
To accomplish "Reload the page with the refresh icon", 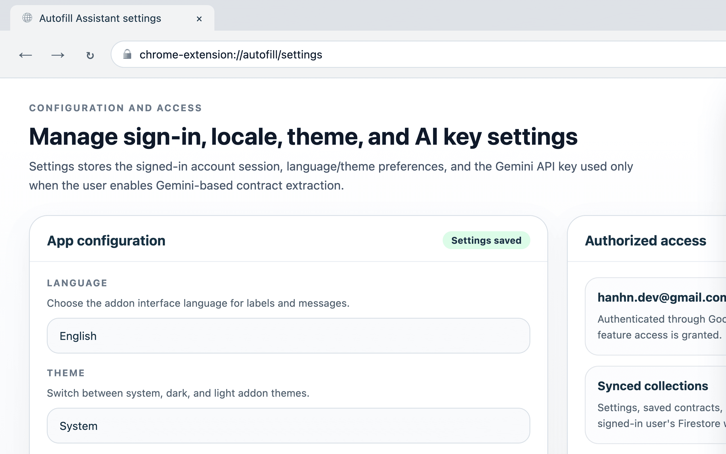I will pos(90,55).
